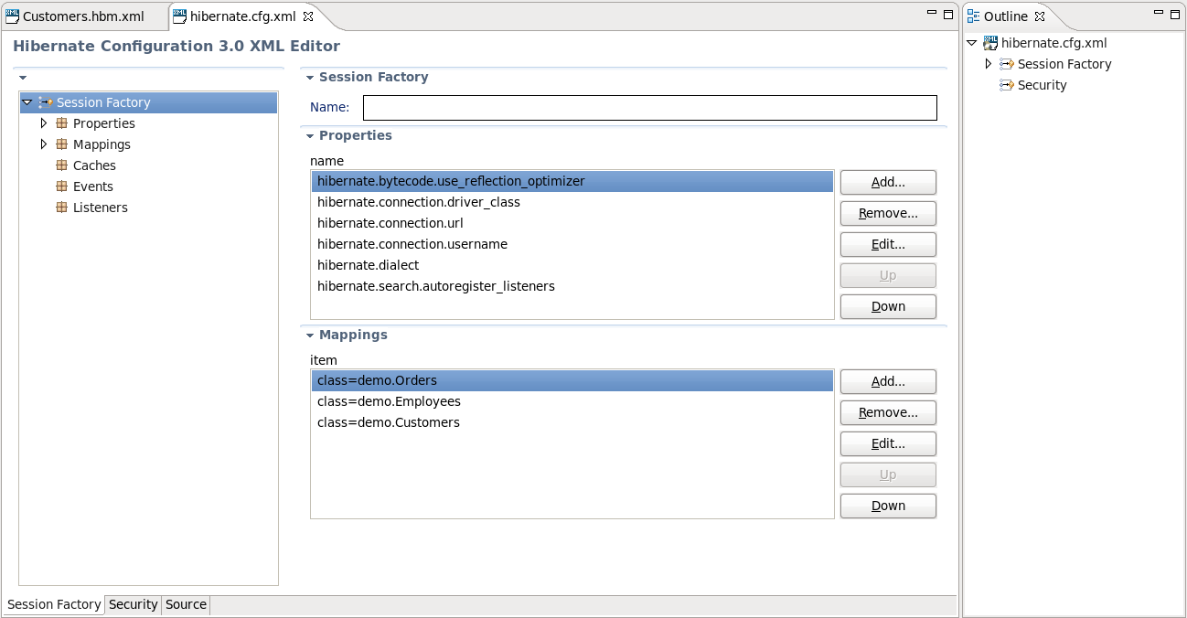Collapse the Mappings section header
Screen dimensions: 1187x618
(308, 335)
